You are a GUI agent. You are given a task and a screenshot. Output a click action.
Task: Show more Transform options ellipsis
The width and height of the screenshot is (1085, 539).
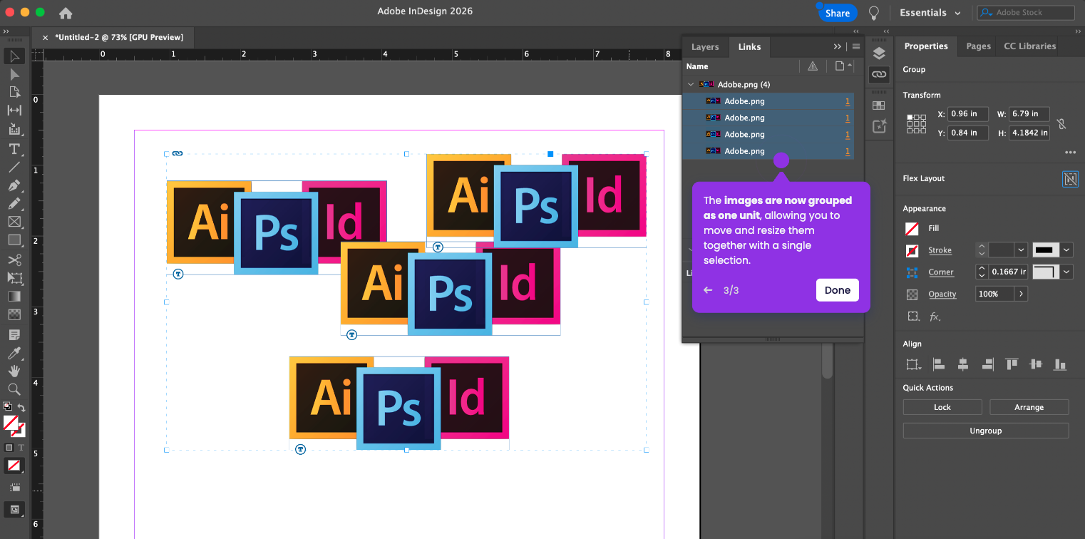coord(1070,152)
